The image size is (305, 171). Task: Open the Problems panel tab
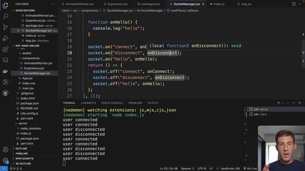click(x=135, y=103)
